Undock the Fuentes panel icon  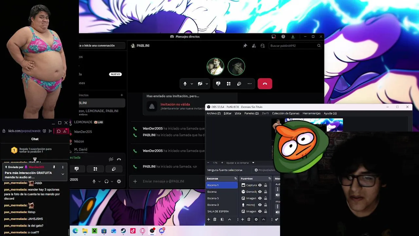click(x=269, y=179)
